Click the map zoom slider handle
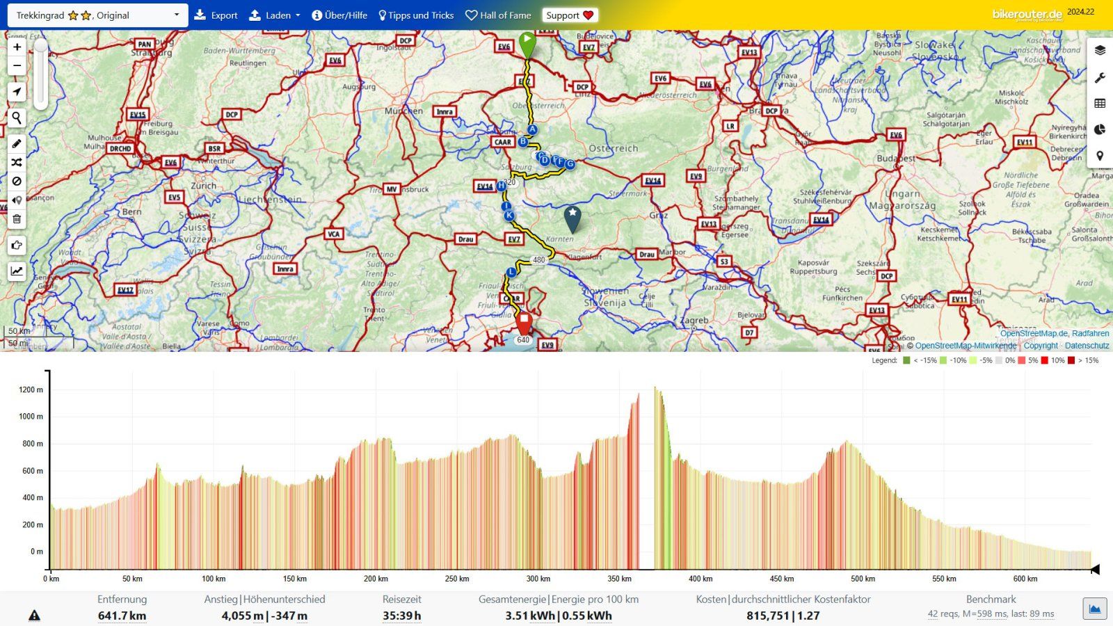1113x626 pixels. [41, 46]
